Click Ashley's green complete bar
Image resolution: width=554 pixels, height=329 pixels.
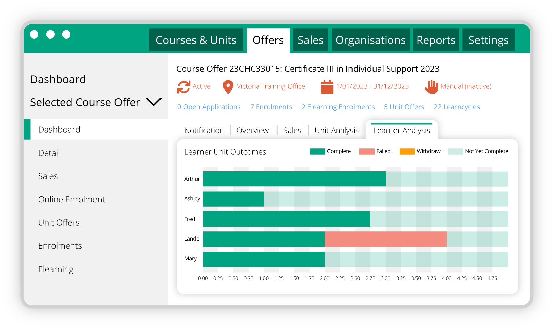233,199
